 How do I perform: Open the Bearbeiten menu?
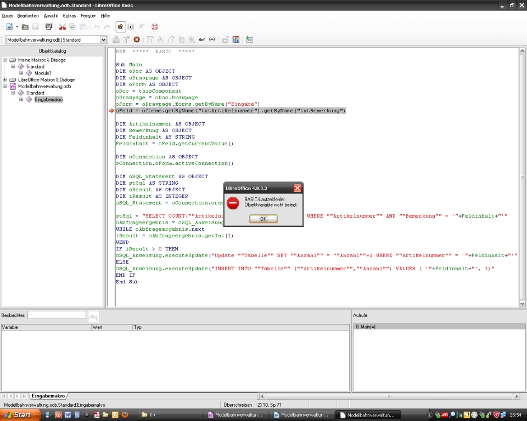(x=28, y=16)
